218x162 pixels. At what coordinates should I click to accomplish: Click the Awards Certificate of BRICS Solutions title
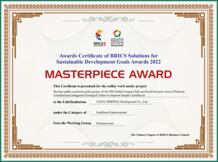(109, 56)
